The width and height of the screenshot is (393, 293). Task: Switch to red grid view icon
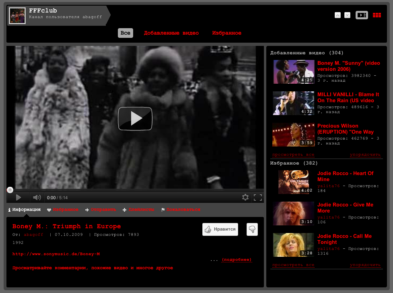point(377,15)
